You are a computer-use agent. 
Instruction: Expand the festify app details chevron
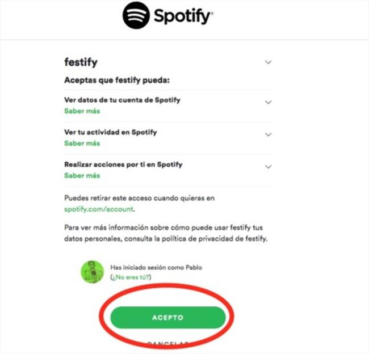269,62
